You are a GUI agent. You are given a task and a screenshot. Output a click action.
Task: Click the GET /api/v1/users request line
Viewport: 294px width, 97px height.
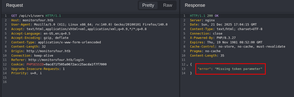pyautogui.click(x=36, y=16)
